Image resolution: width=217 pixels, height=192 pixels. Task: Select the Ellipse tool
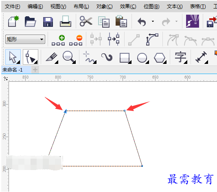[142, 58]
